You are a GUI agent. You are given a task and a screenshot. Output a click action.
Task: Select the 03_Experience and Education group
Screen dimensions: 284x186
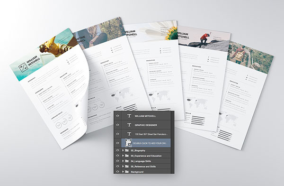146,156
